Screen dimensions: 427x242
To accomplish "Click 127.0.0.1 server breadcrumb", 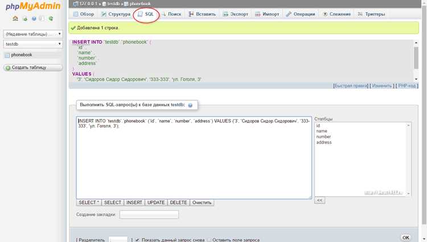I will point(88,4).
